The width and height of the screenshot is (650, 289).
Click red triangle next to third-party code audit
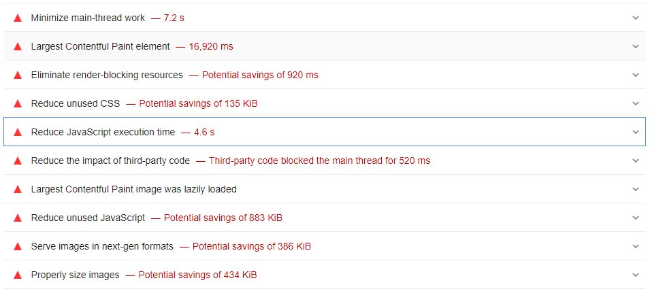coord(18,160)
